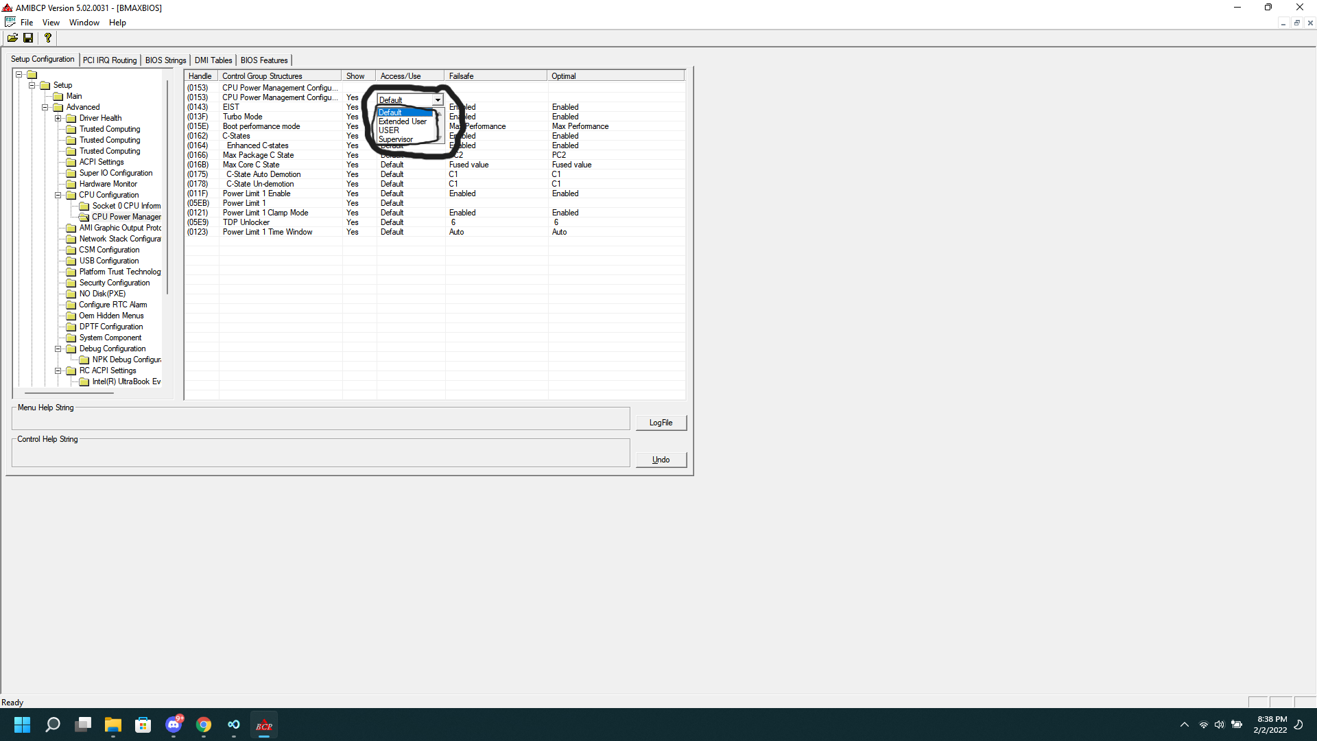Select Platform Trust Technology tree item
The height and width of the screenshot is (741, 1317).
pyautogui.click(x=120, y=272)
